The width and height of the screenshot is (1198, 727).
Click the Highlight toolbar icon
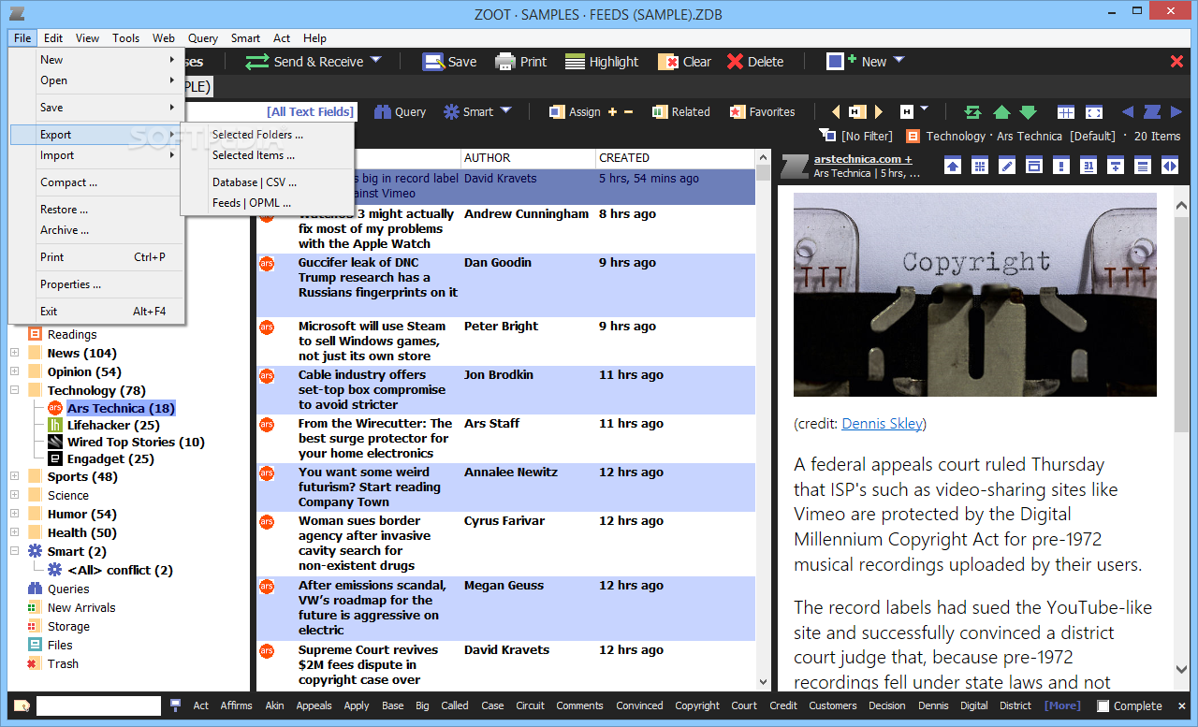point(576,62)
